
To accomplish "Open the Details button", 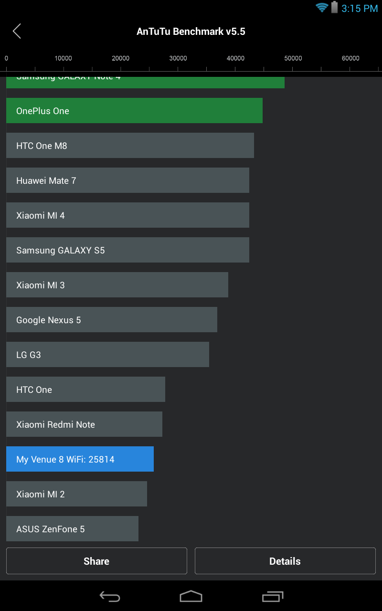I will point(285,561).
